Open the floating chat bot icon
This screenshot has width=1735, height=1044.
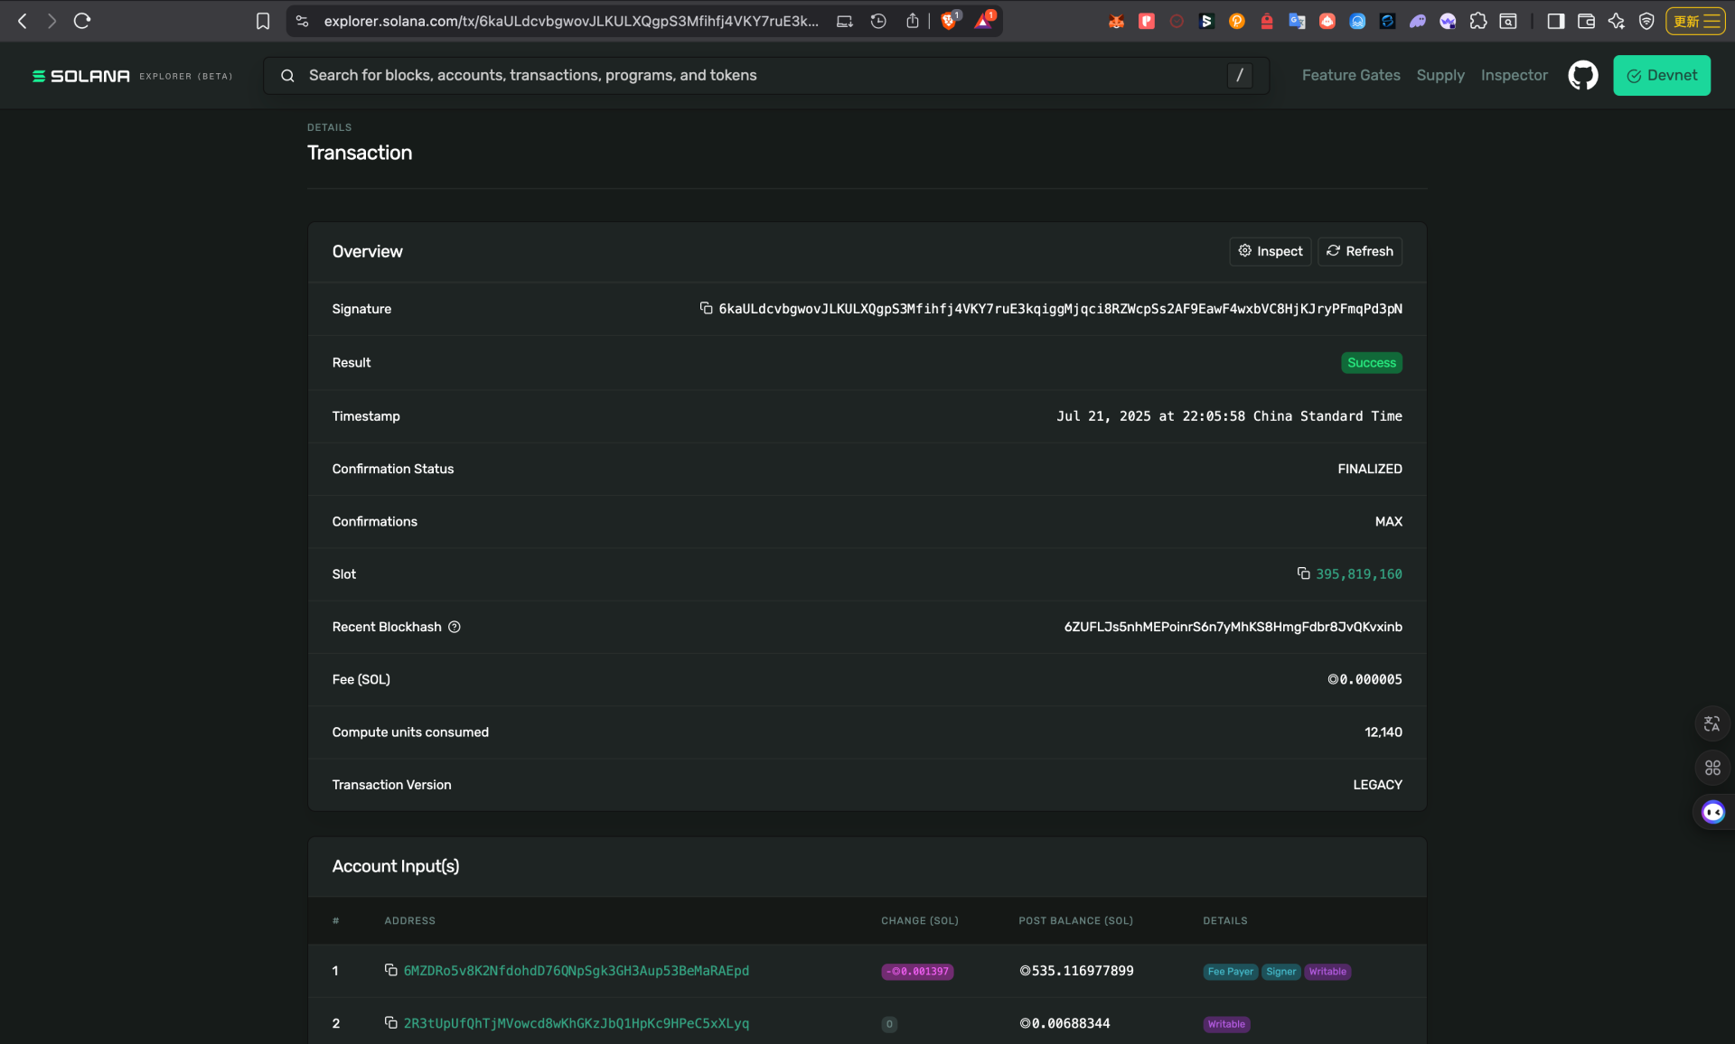[x=1713, y=812]
